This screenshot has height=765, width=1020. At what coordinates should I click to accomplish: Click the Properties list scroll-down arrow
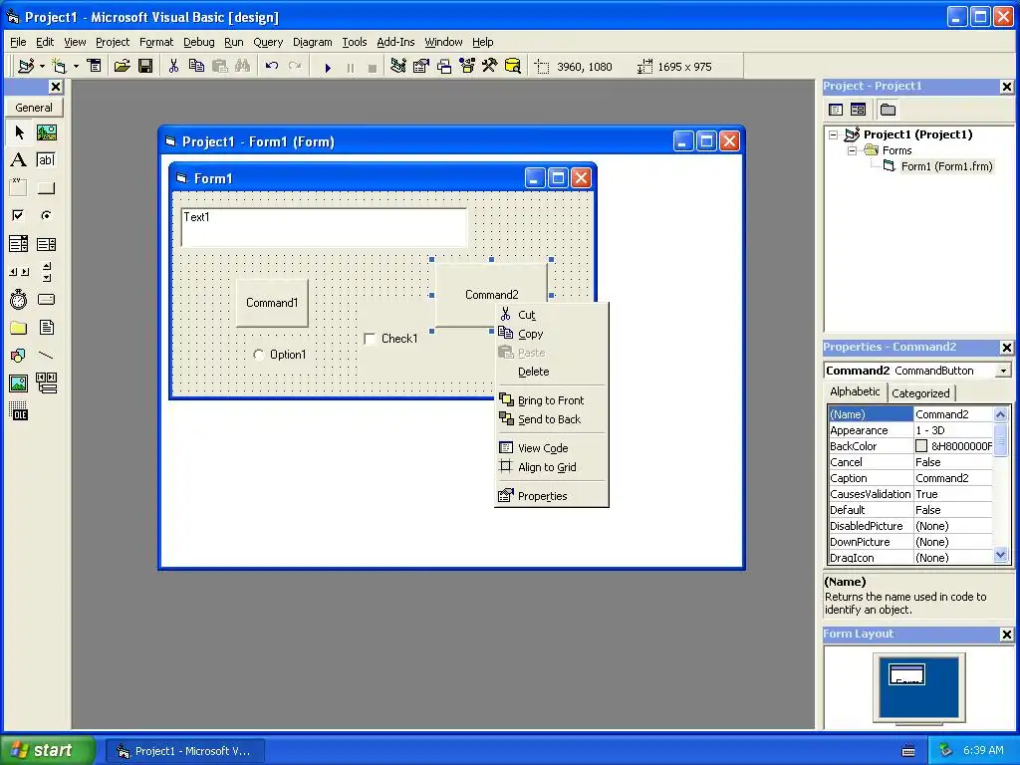point(1000,555)
